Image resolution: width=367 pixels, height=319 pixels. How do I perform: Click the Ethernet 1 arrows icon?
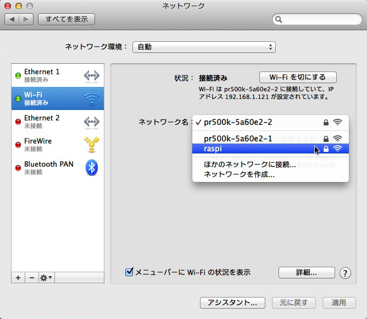pos(91,75)
